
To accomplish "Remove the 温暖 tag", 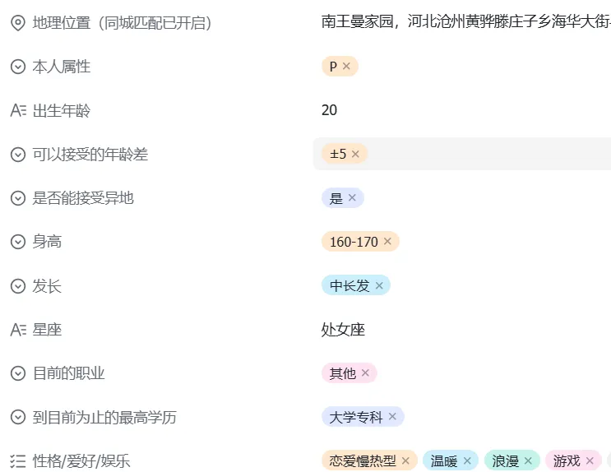I will pyautogui.click(x=467, y=460).
